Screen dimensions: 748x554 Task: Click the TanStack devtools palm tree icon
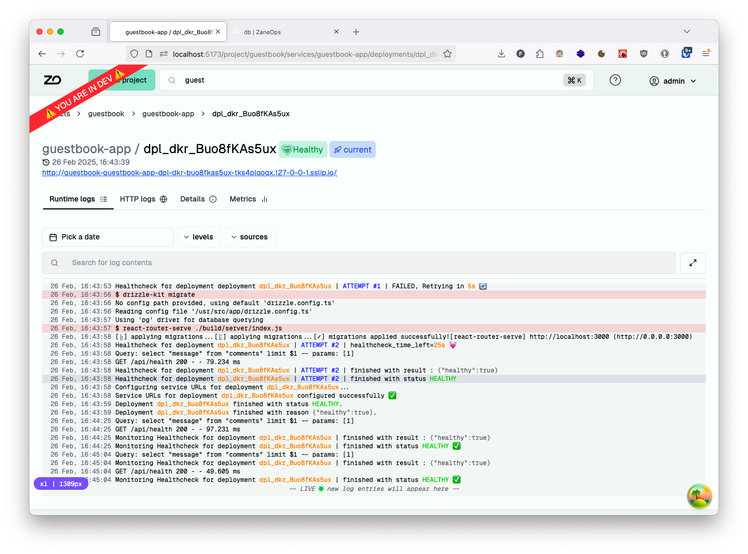(699, 496)
